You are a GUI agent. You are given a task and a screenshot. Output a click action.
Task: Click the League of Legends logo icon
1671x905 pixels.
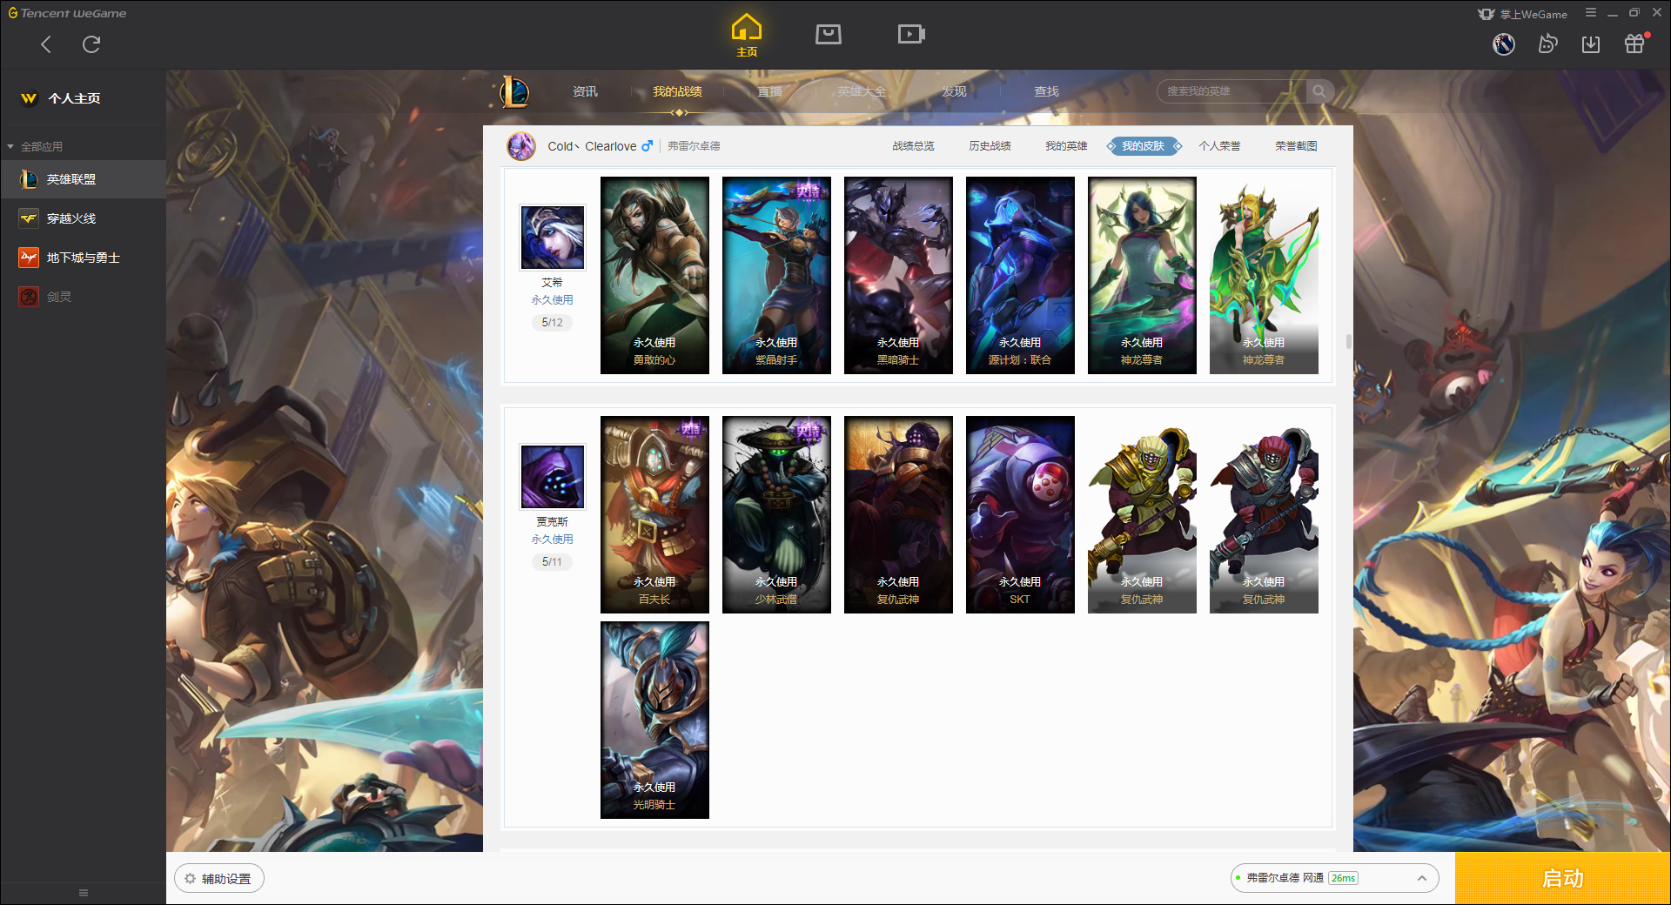click(x=514, y=91)
